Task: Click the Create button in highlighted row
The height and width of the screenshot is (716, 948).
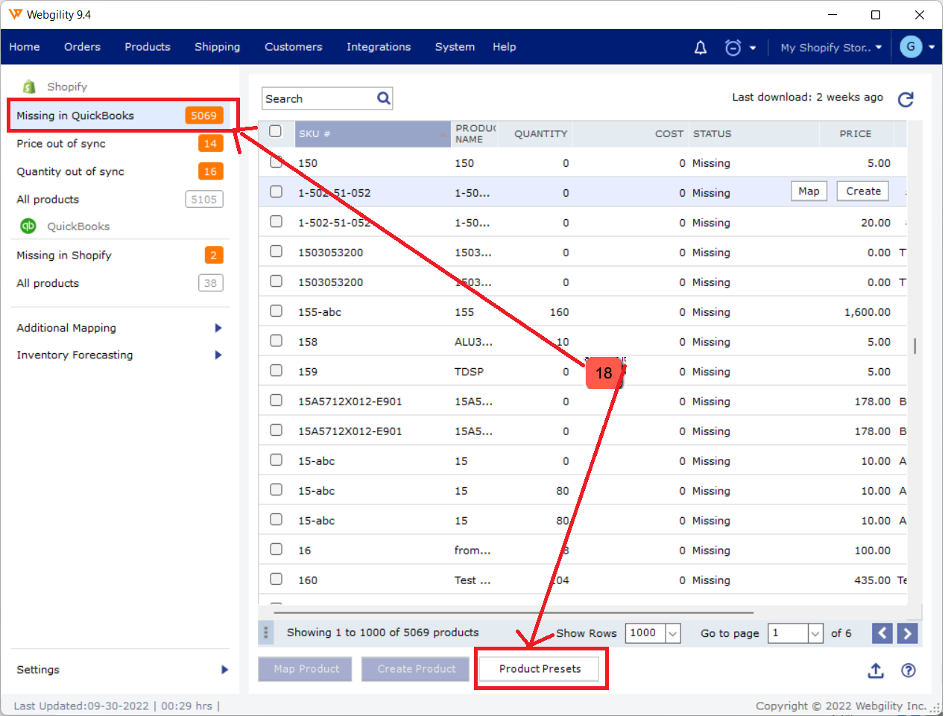Action: tap(863, 191)
